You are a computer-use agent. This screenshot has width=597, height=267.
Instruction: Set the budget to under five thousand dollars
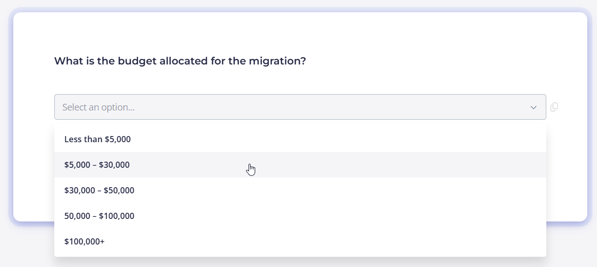click(x=300, y=139)
